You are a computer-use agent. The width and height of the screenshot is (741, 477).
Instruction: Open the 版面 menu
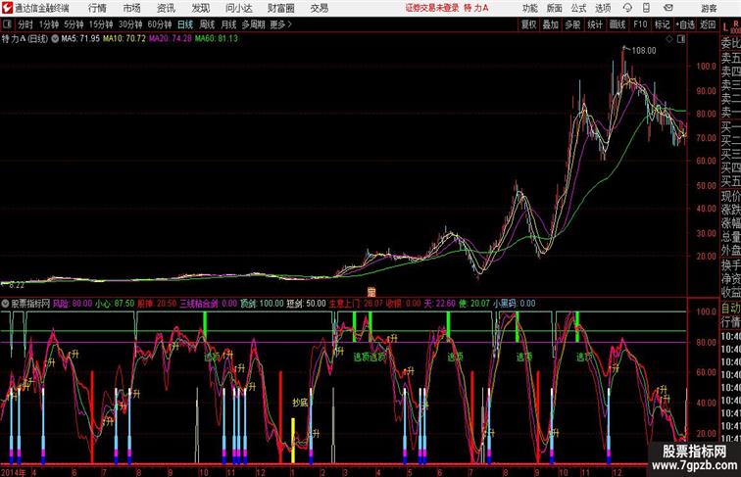coord(555,8)
